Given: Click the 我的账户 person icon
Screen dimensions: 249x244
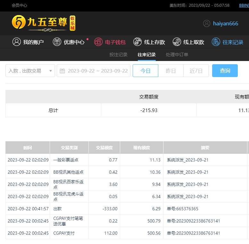Looking at the screenshot, I should (17, 42).
